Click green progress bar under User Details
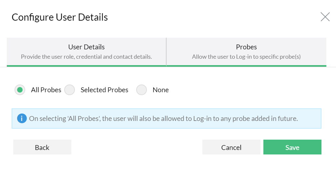 pos(86,66)
